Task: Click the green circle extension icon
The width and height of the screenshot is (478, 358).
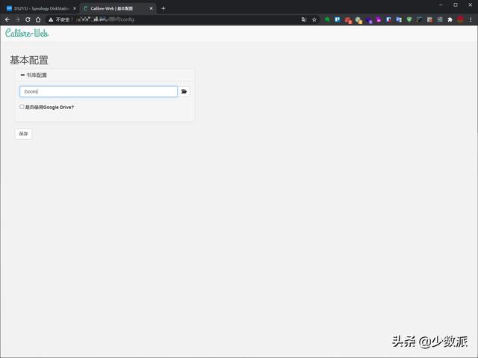Action: (327, 19)
